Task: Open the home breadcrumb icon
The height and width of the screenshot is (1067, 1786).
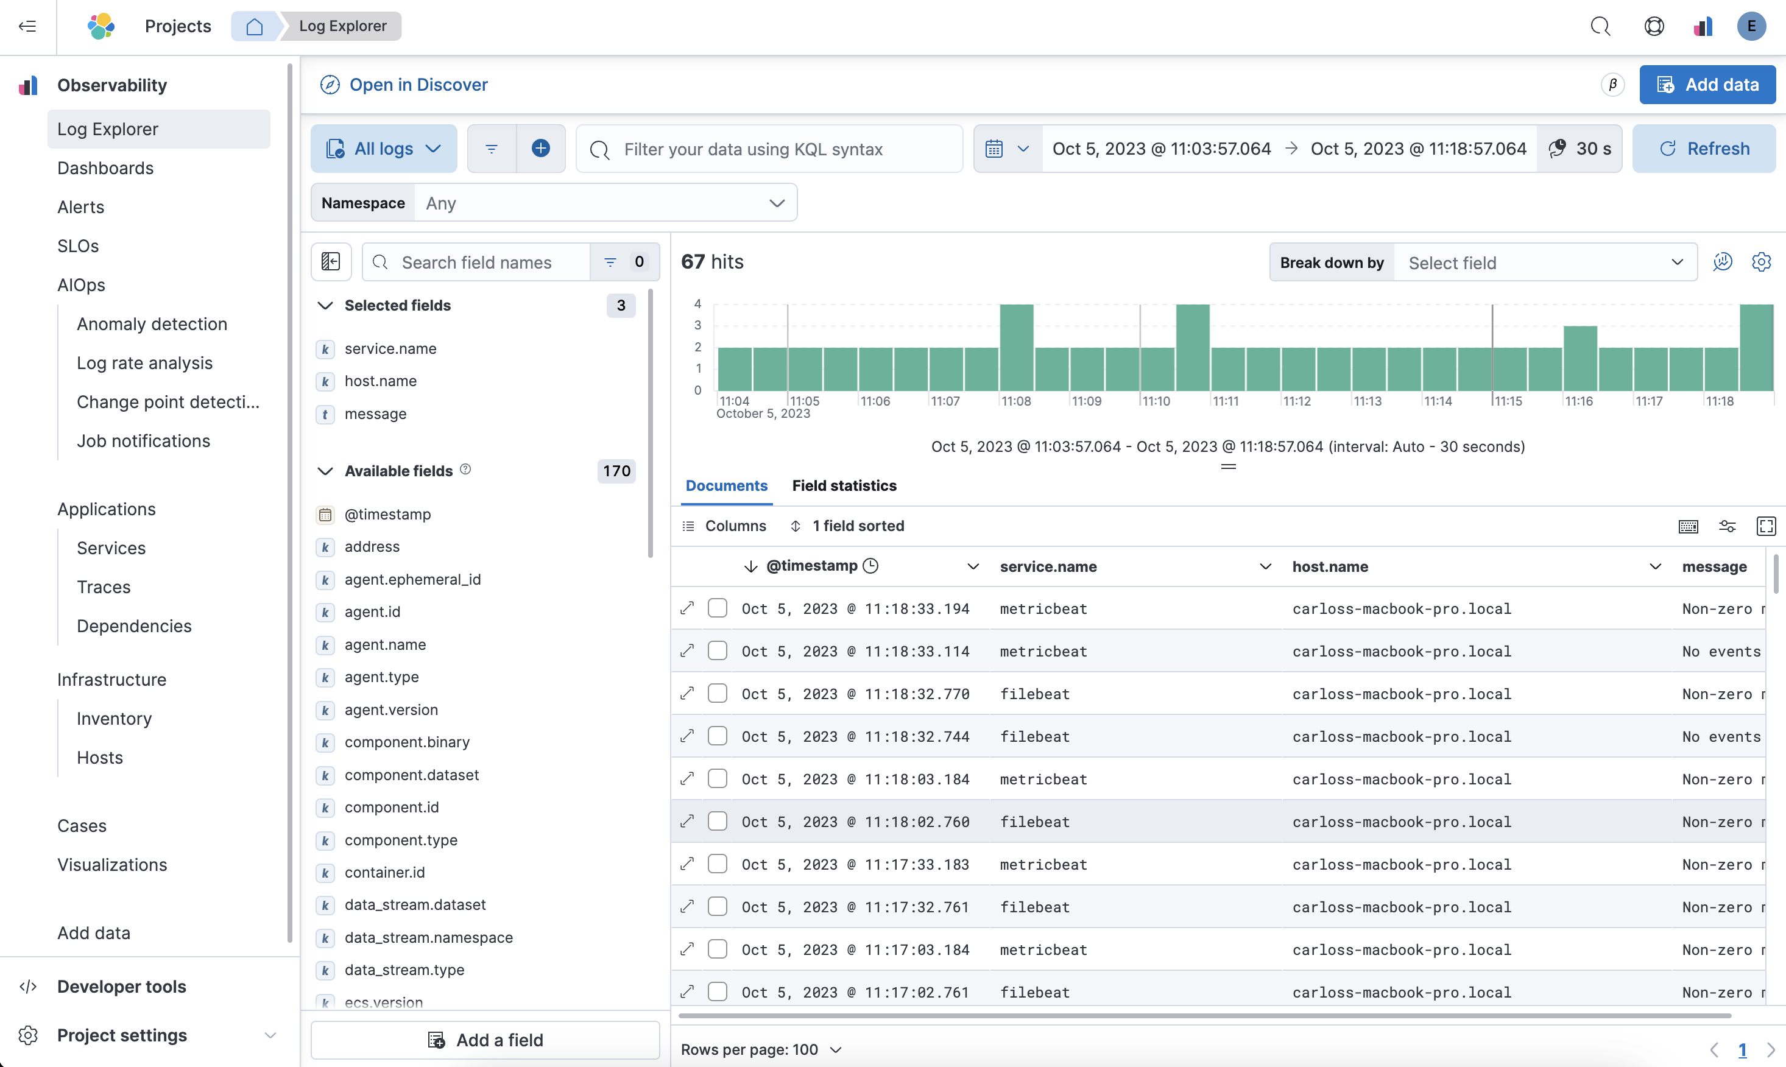Action: tap(255, 27)
